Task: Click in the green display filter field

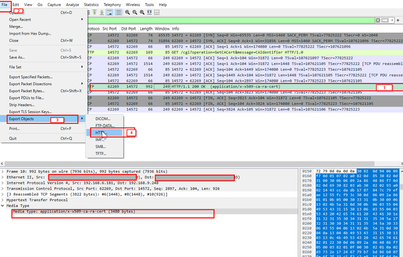Action: 231,20
